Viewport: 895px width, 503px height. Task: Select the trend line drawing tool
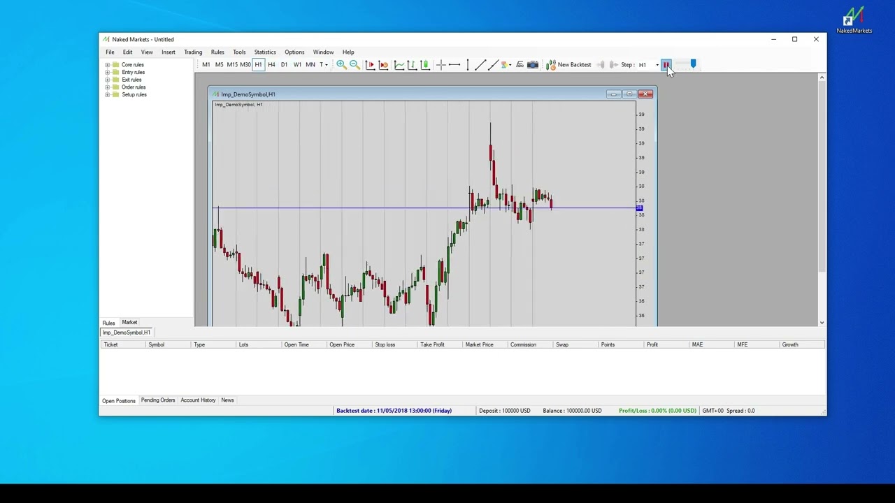pos(480,64)
